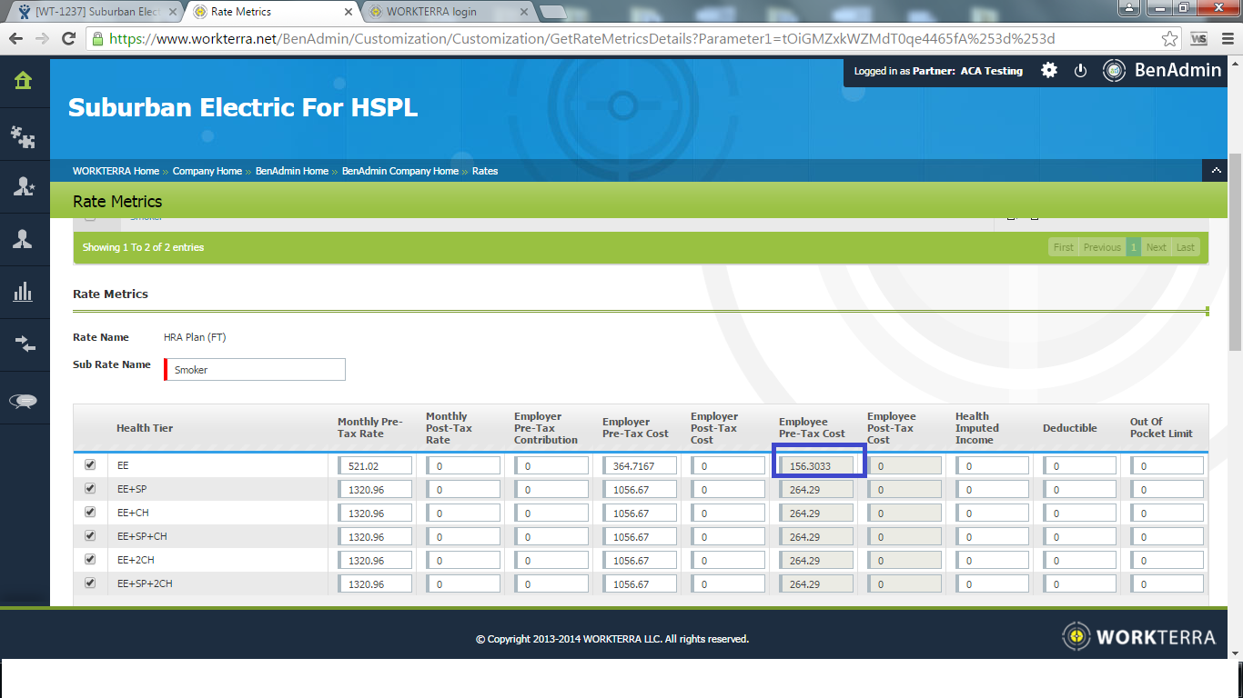Viewport: 1243px width, 698px height.
Task: Click the Last pagination button
Action: click(x=1185, y=247)
